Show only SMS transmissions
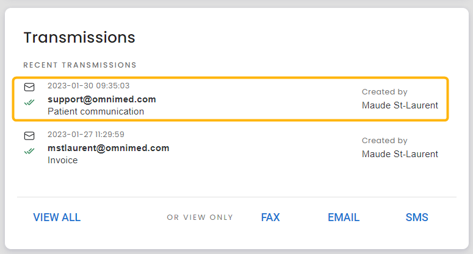 click(417, 217)
